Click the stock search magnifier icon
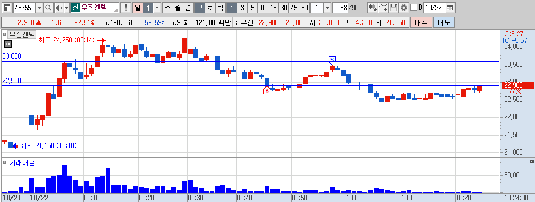The width and height of the screenshot is (535, 202). [x=48, y=8]
